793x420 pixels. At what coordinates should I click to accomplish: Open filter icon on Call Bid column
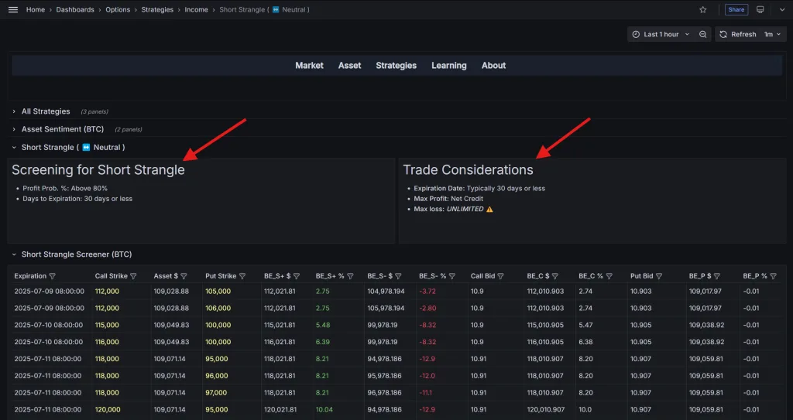(x=500, y=276)
